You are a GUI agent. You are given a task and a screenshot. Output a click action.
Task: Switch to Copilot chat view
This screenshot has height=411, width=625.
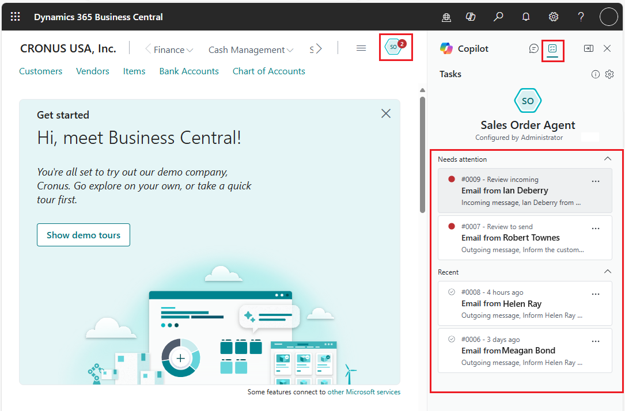point(533,48)
